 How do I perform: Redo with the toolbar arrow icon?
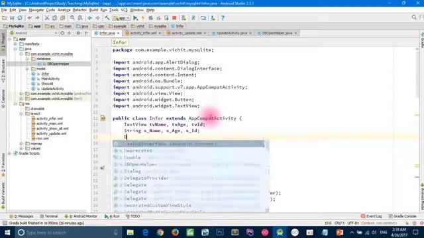37,18
